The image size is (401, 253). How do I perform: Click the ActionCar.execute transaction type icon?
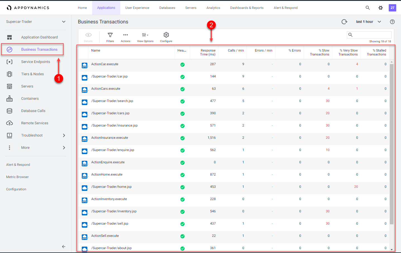85,65
